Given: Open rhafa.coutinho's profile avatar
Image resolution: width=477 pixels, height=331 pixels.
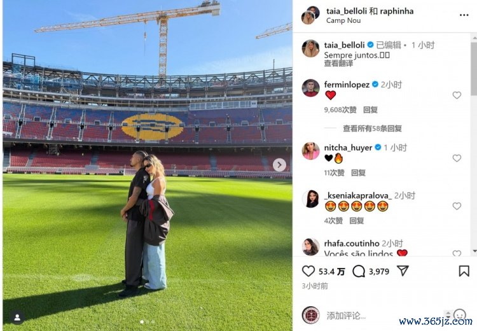Looking at the screenshot, I should 310,246.
